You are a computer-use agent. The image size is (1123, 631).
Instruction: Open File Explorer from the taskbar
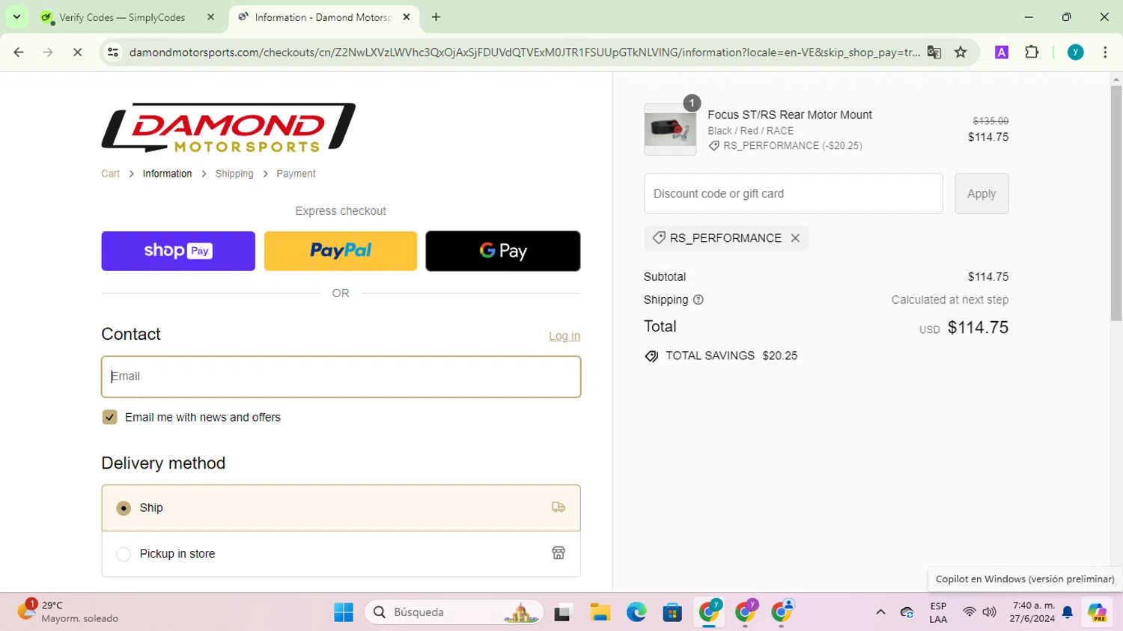click(x=600, y=612)
